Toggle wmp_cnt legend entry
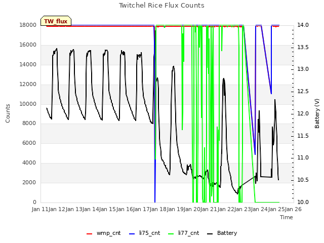 [x=104, y=233]
